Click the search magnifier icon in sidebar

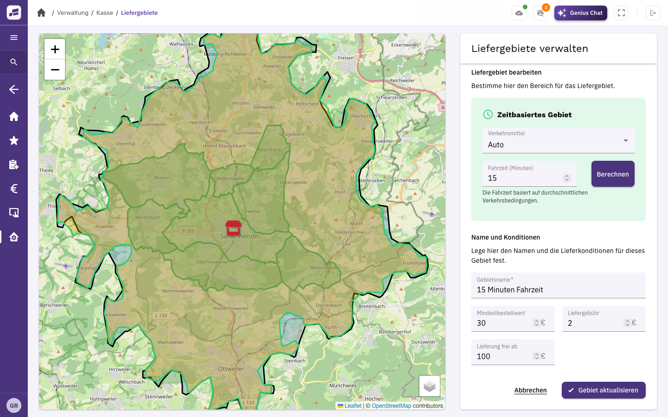[x=14, y=62]
